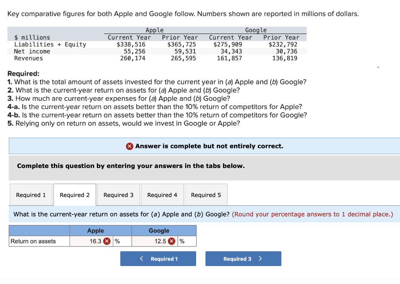Viewport: 400px width, 284px height.
Task: Click the red rounding instruction text
Action: point(312,214)
